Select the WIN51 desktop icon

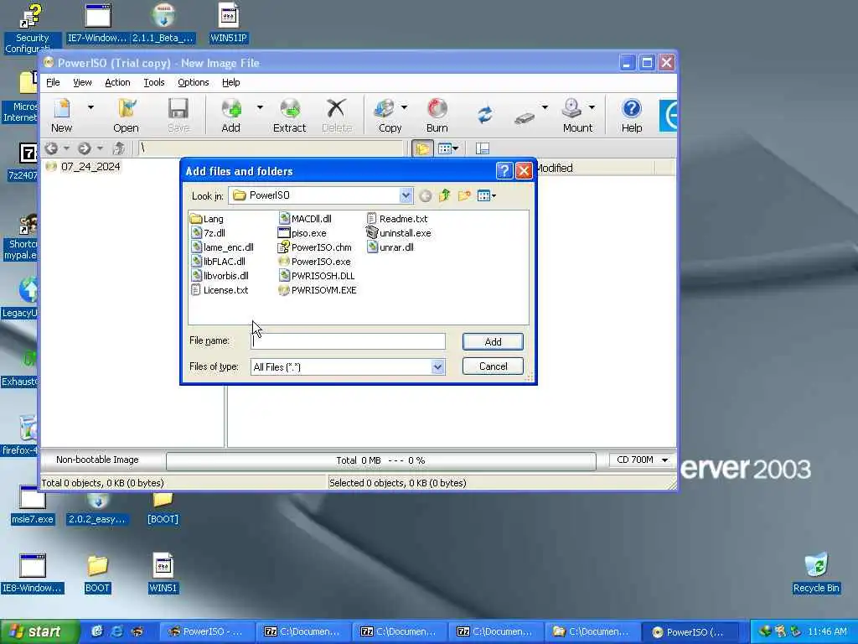[x=163, y=573]
